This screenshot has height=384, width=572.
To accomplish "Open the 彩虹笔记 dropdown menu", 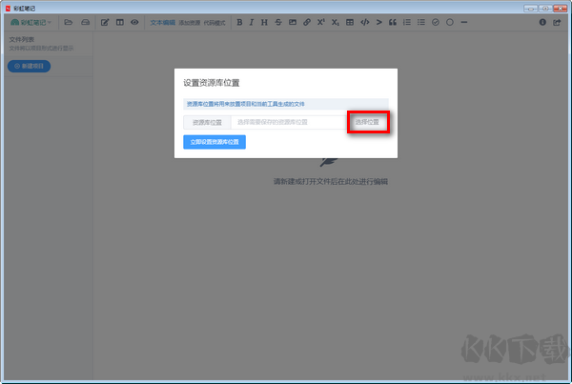I will 31,22.
